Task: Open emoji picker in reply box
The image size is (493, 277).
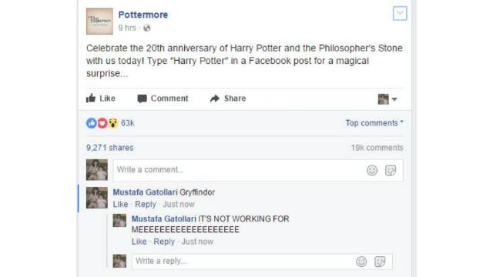Action: pos(361,262)
